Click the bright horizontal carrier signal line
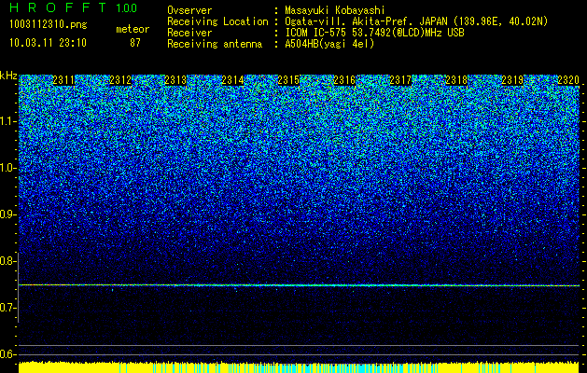Viewport: 587px width, 373px height. pyautogui.click(x=299, y=285)
